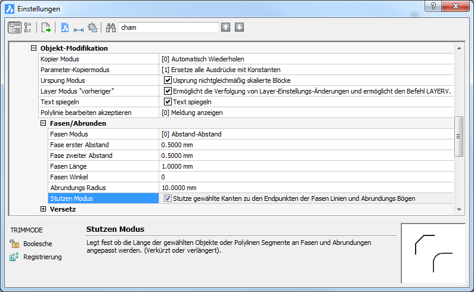The width and height of the screenshot is (474, 292).
Task: Switch to categorized settings view
Action: point(14,27)
